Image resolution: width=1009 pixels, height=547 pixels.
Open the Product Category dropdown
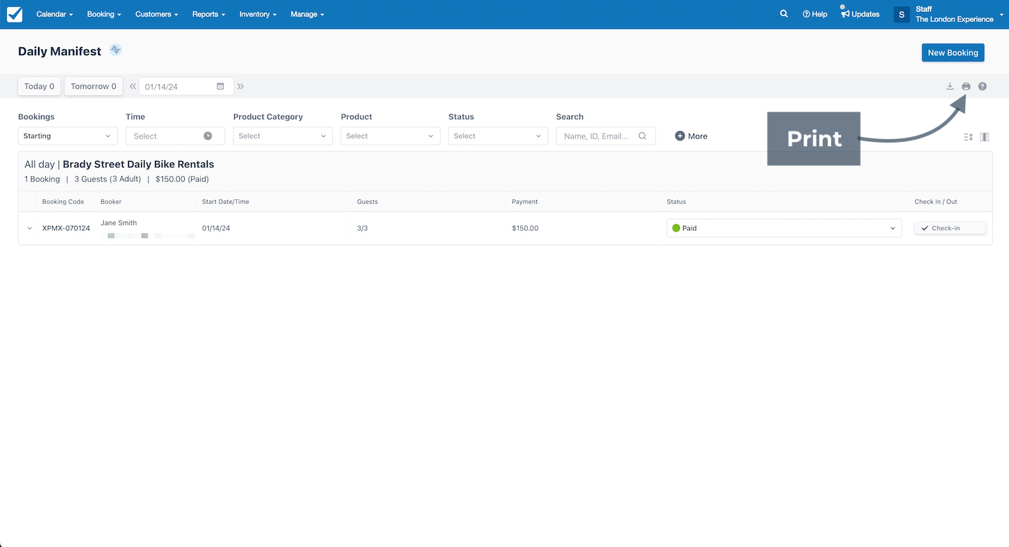click(x=283, y=136)
